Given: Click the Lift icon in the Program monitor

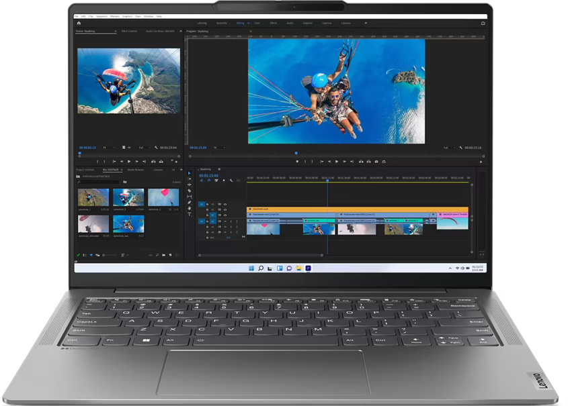Looking at the screenshot, I should 360,162.
